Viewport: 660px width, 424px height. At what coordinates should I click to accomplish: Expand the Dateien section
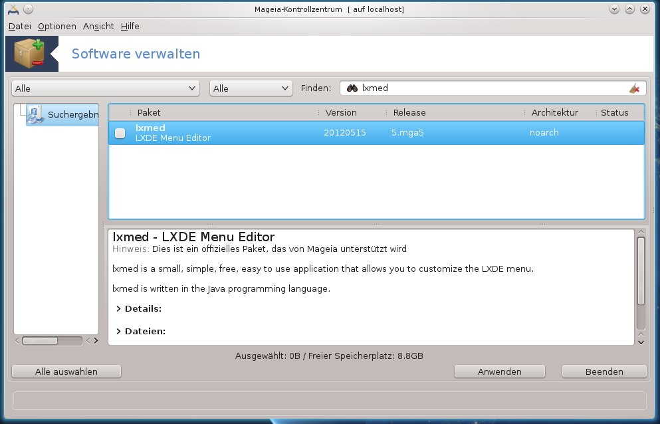118,332
